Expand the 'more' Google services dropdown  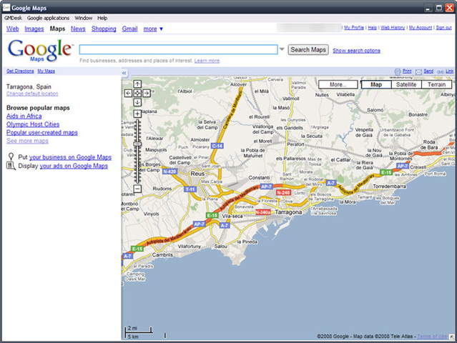pyautogui.click(x=153, y=29)
